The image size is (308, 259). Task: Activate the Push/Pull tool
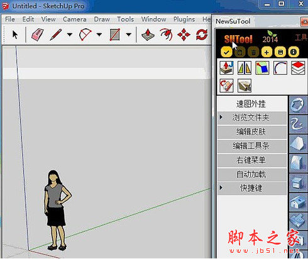[148, 35]
